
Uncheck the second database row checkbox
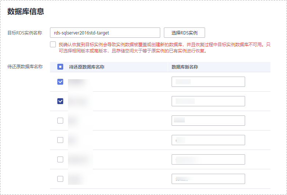pyautogui.click(x=60, y=101)
